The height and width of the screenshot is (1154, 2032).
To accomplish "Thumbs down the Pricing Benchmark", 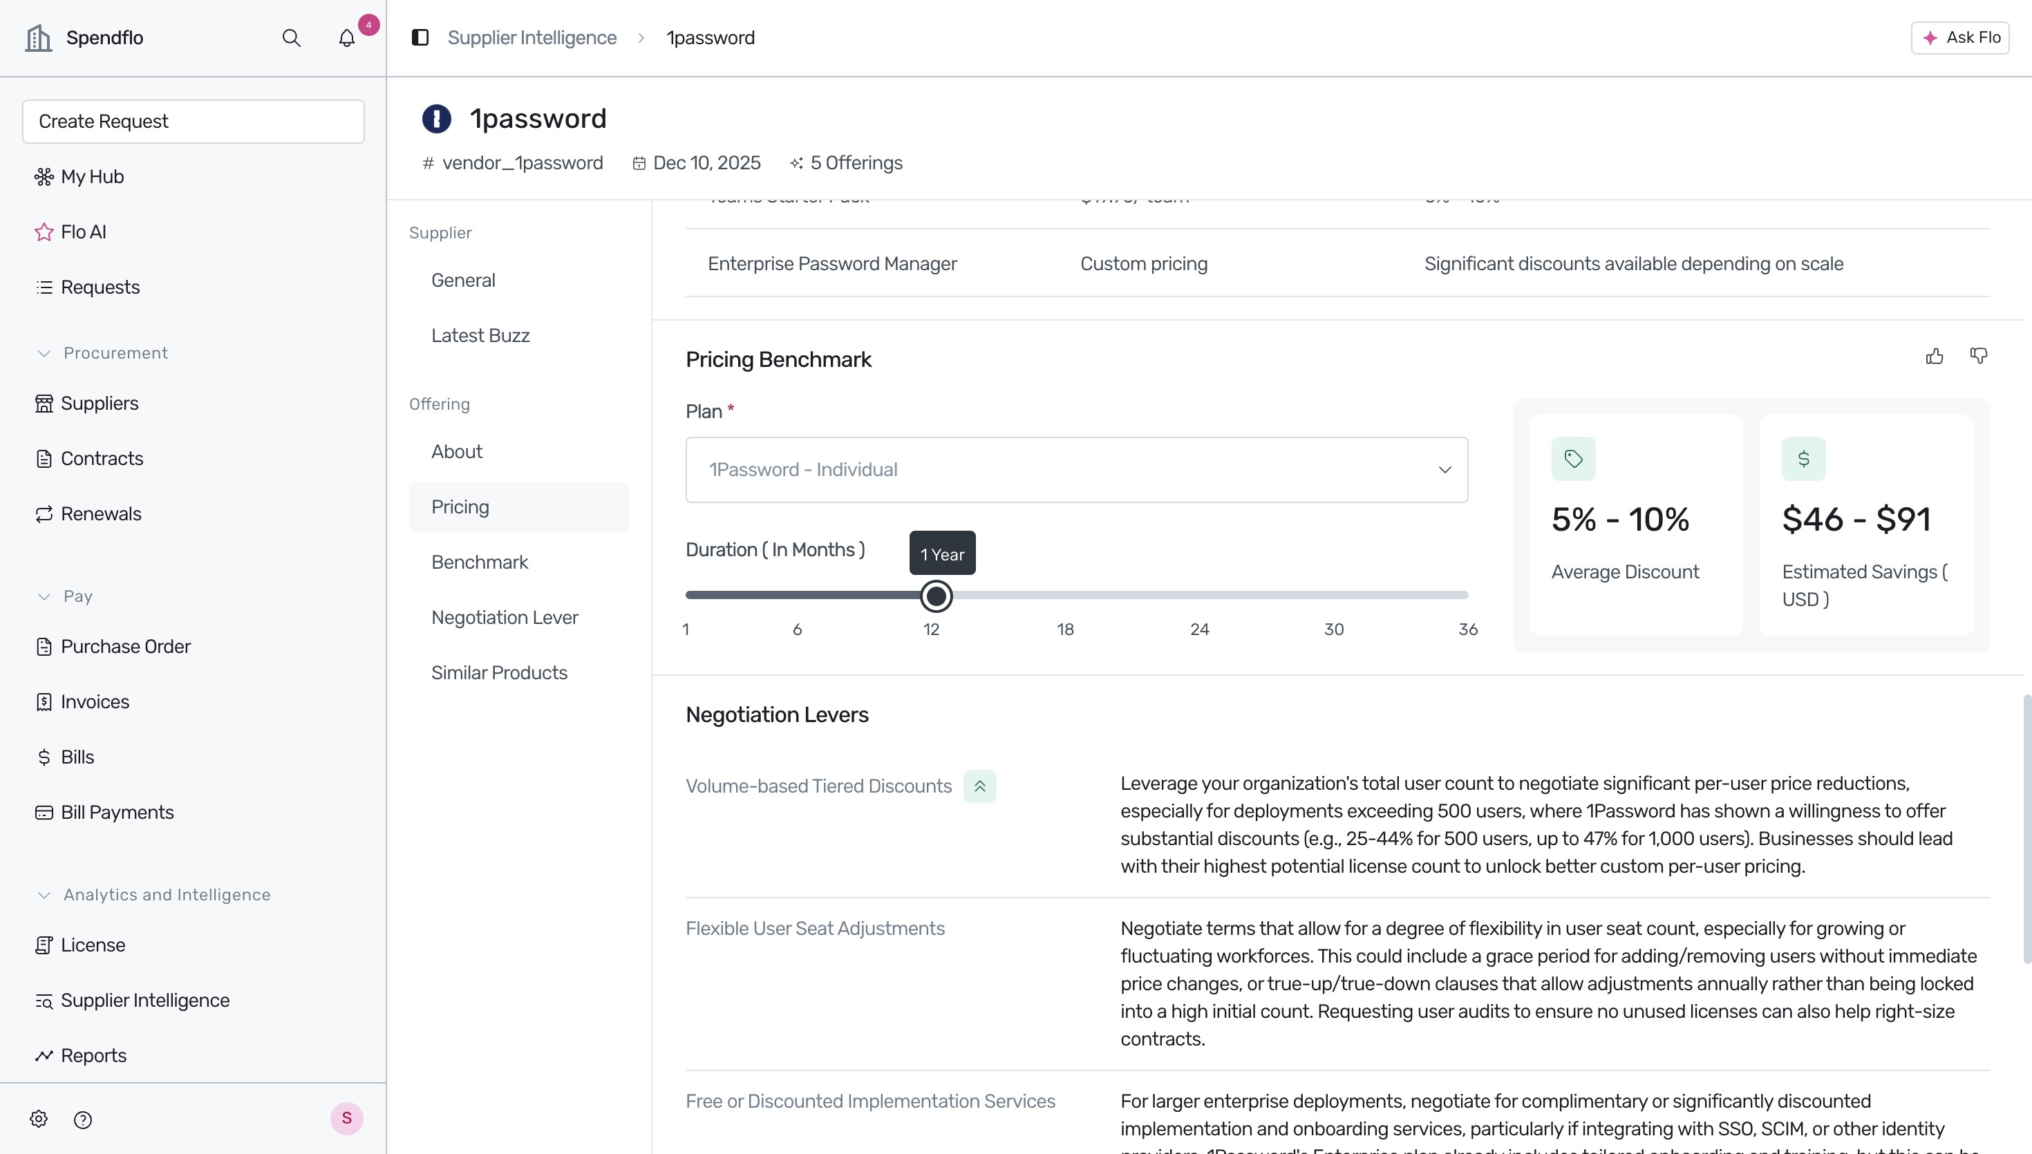I will click(x=1979, y=357).
